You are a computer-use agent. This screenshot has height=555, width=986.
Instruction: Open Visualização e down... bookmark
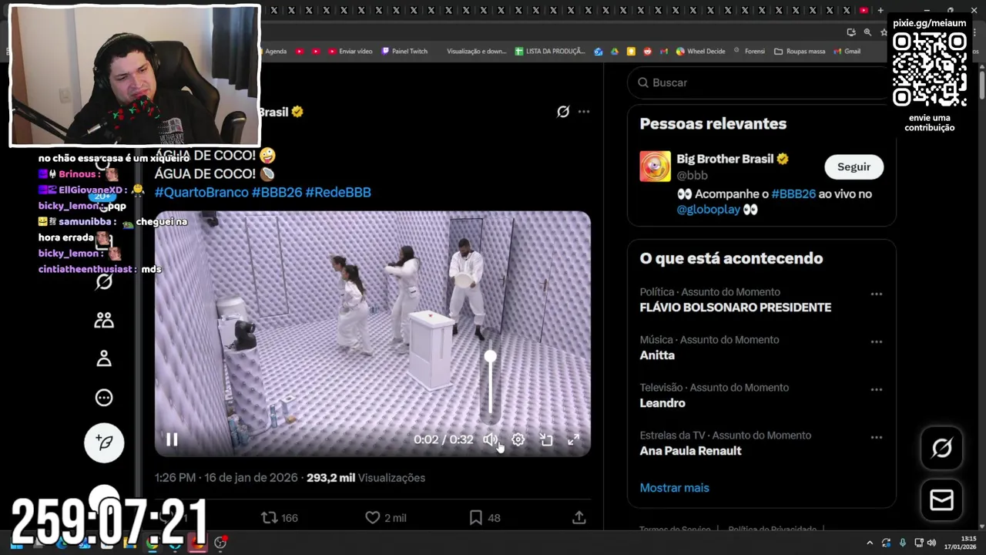pos(476,52)
